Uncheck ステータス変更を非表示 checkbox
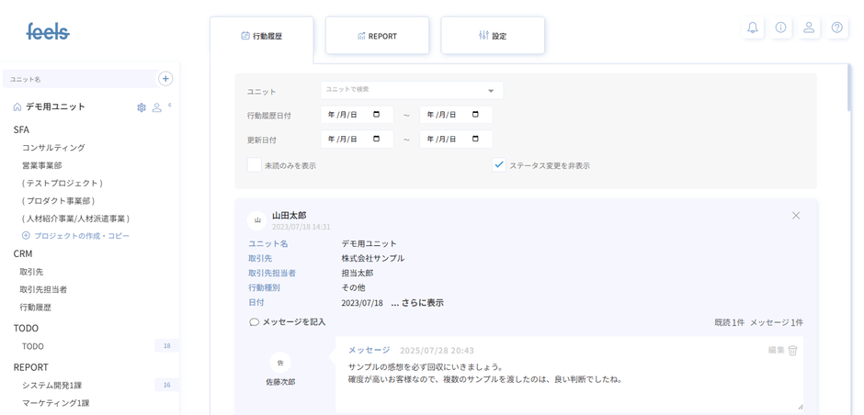The height and width of the screenshot is (415, 864). [x=499, y=165]
